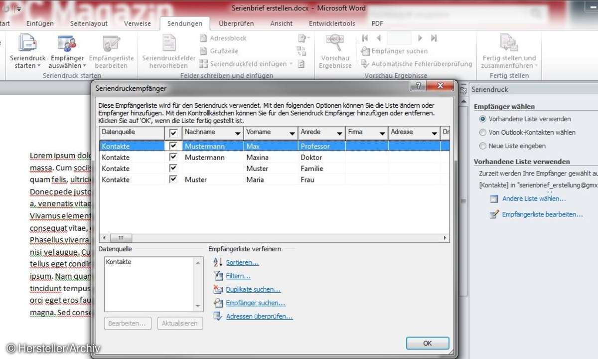Open the dialog help question mark
The width and height of the screenshot is (598, 359).
point(418,86)
